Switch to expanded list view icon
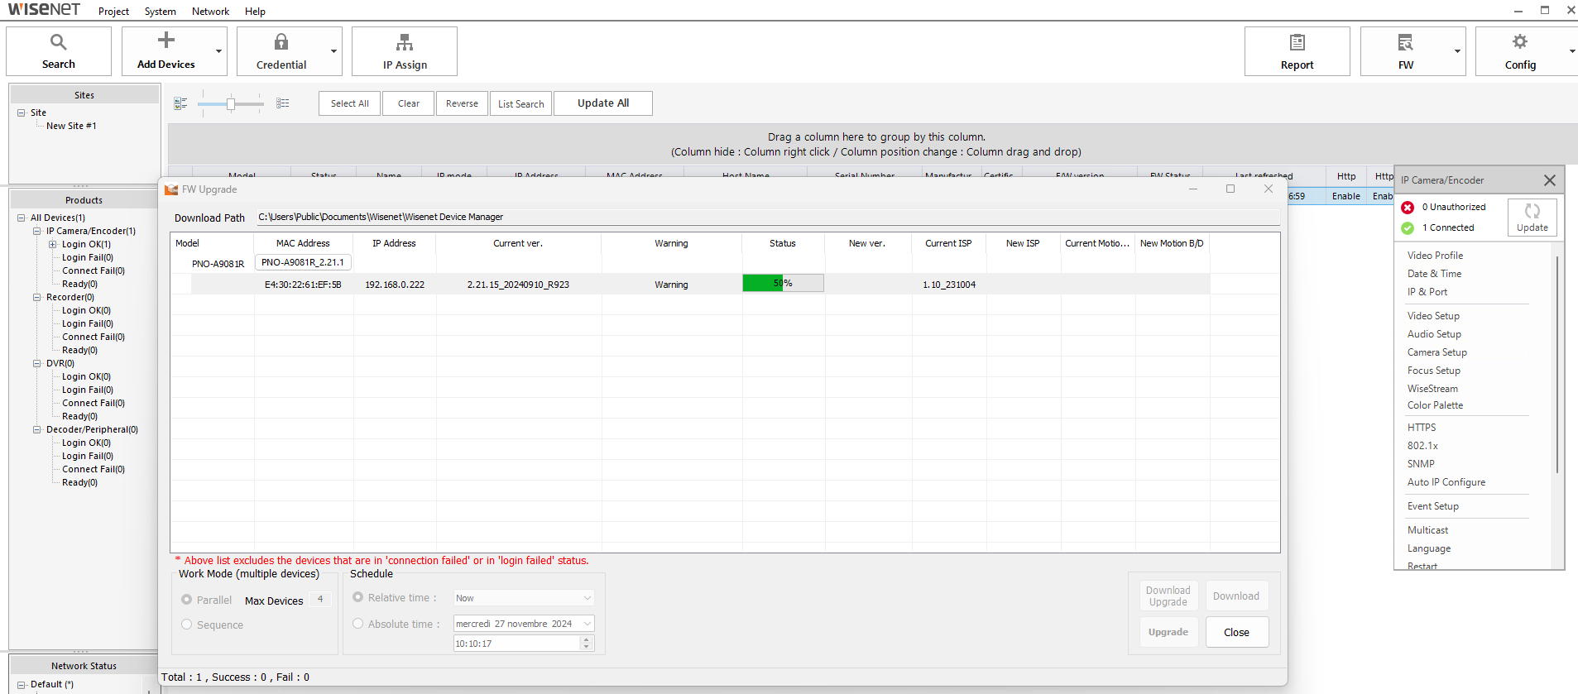The height and width of the screenshot is (694, 1578). point(283,103)
